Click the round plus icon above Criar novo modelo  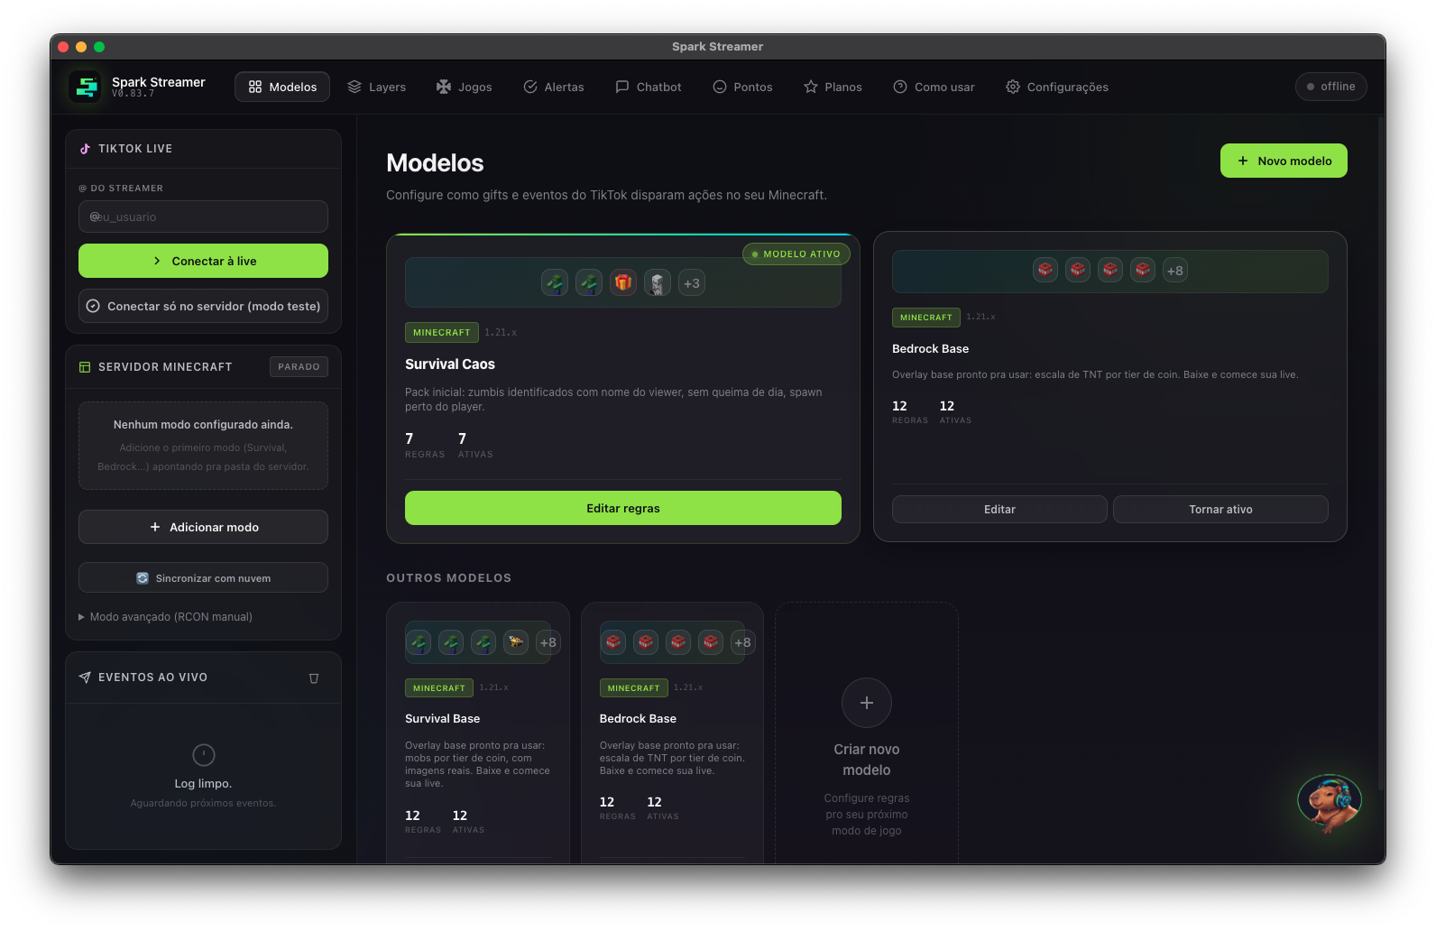point(867,703)
